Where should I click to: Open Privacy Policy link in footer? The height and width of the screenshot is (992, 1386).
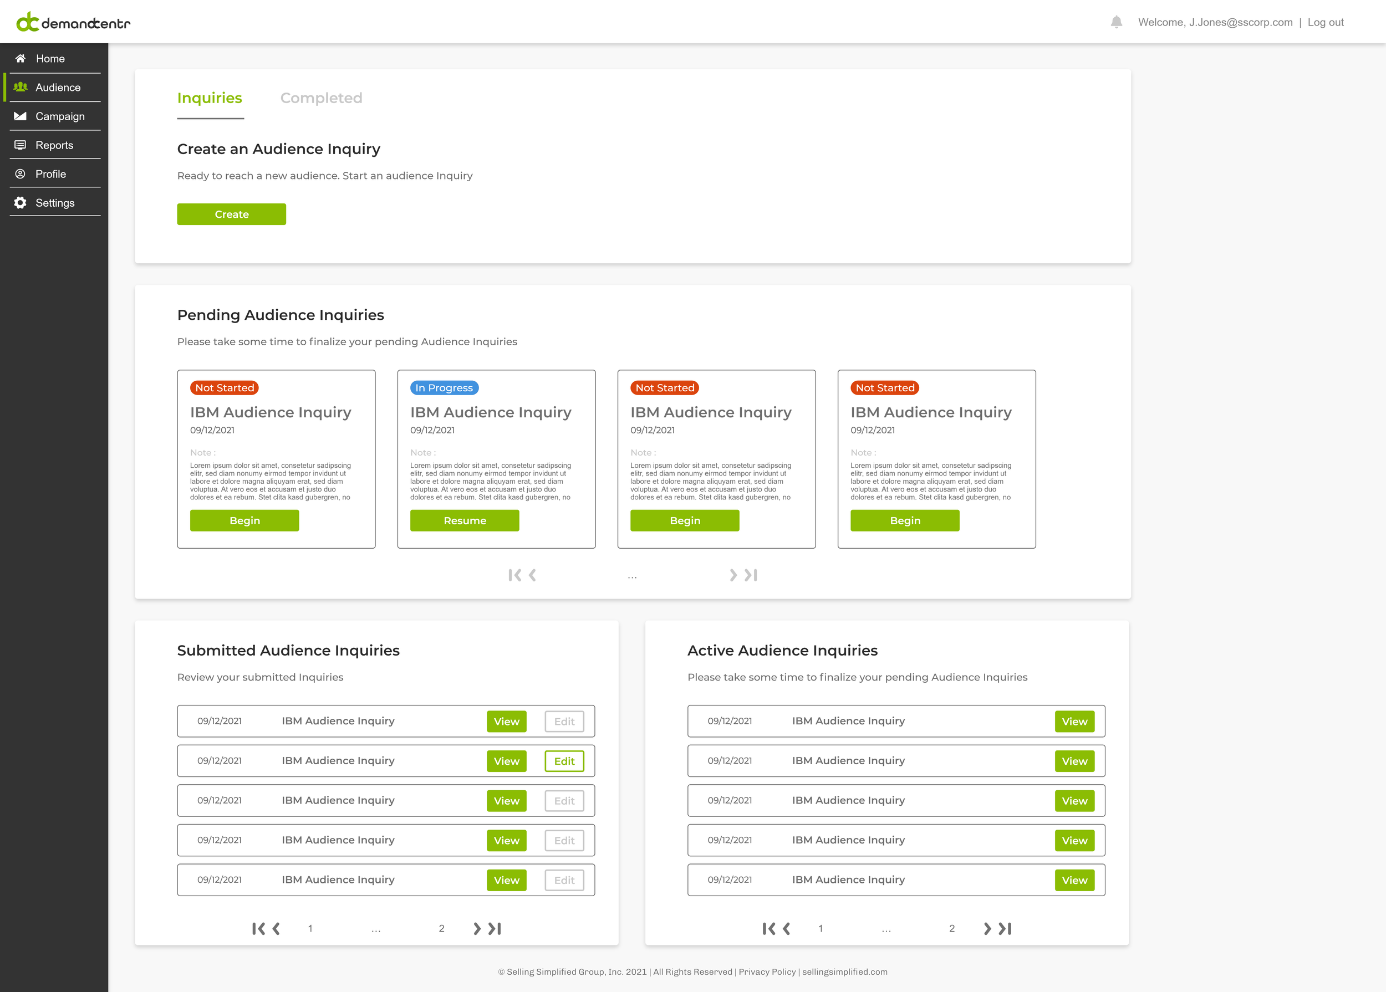pos(767,972)
